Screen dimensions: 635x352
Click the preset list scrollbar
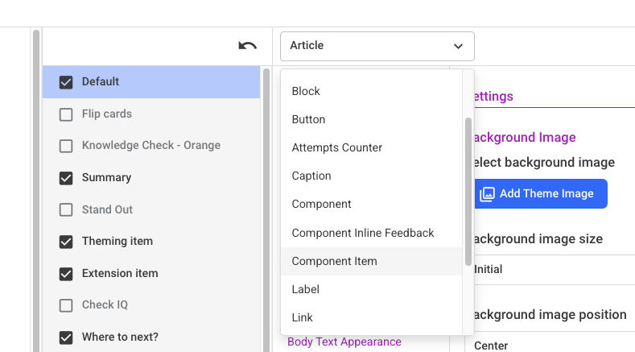(x=266, y=209)
